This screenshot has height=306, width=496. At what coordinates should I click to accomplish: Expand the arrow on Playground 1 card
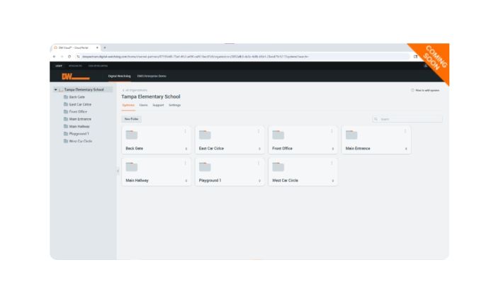(259, 181)
